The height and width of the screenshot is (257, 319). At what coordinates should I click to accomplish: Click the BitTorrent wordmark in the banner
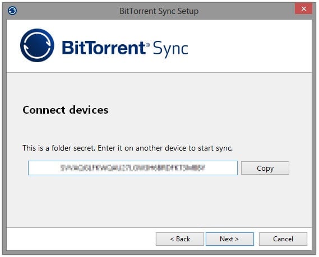tap(104, 48)
